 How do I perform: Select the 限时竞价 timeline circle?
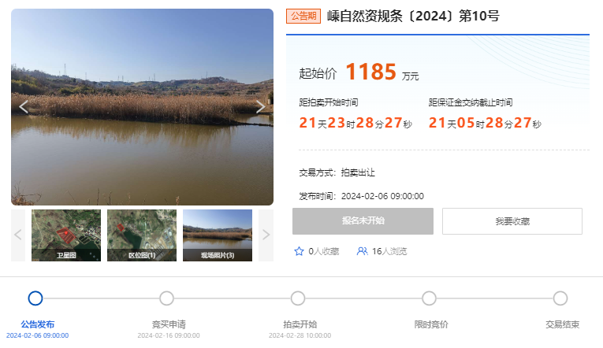[429, 298]
